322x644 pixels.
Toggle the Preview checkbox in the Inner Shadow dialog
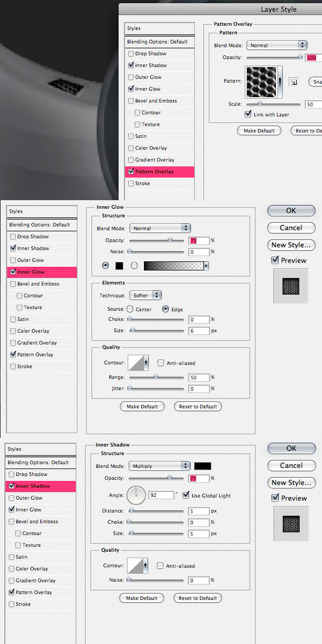pyautogui.click(x=275, y=498)
